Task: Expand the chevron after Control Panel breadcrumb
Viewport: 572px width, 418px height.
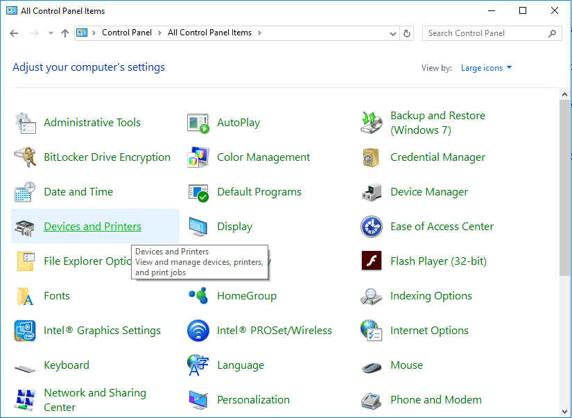Action: pyautogui.click(x=159, y=33)
